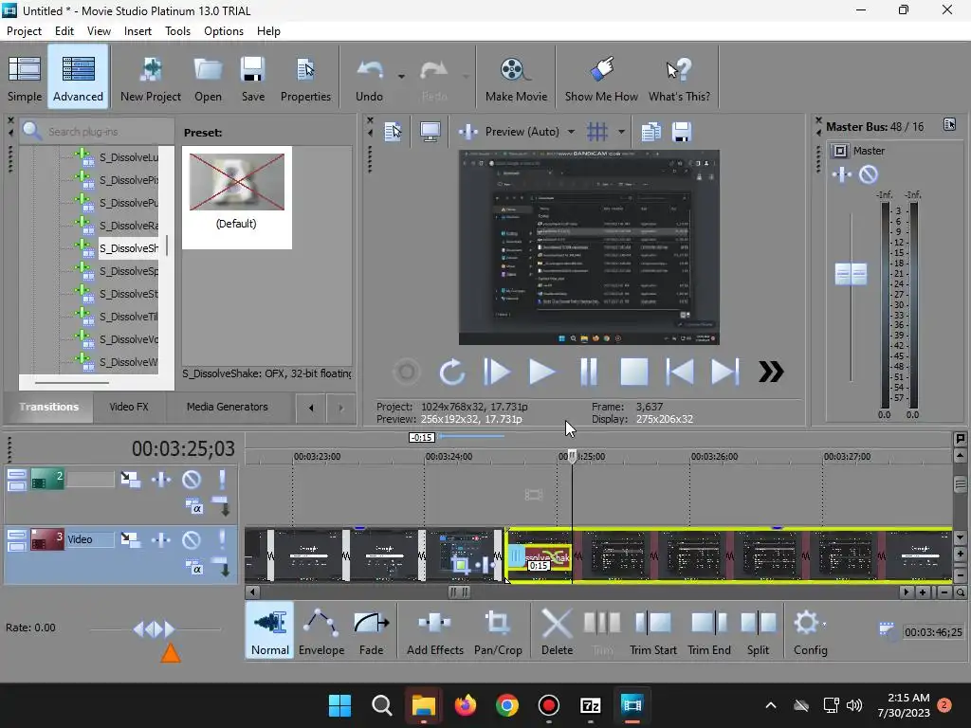This screenshot has height=728, width=971.
Task: Open the Tools menu
Action: coord(177,31)
